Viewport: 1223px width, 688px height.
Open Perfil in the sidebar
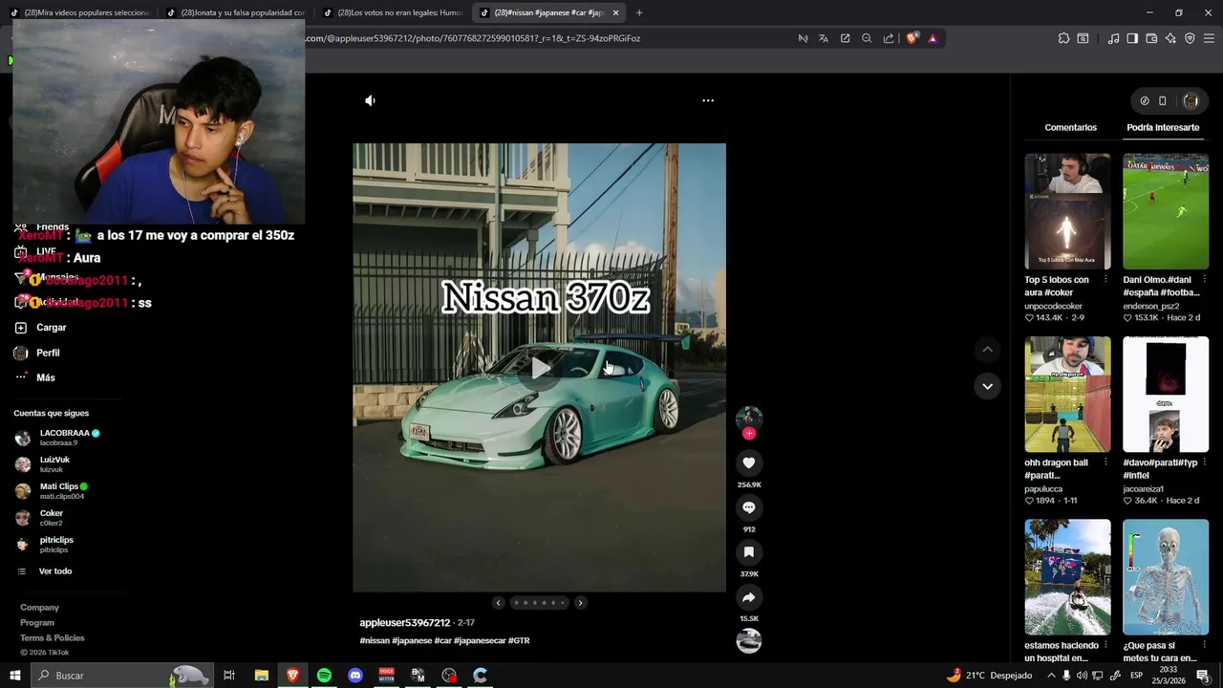coord(36,353)
